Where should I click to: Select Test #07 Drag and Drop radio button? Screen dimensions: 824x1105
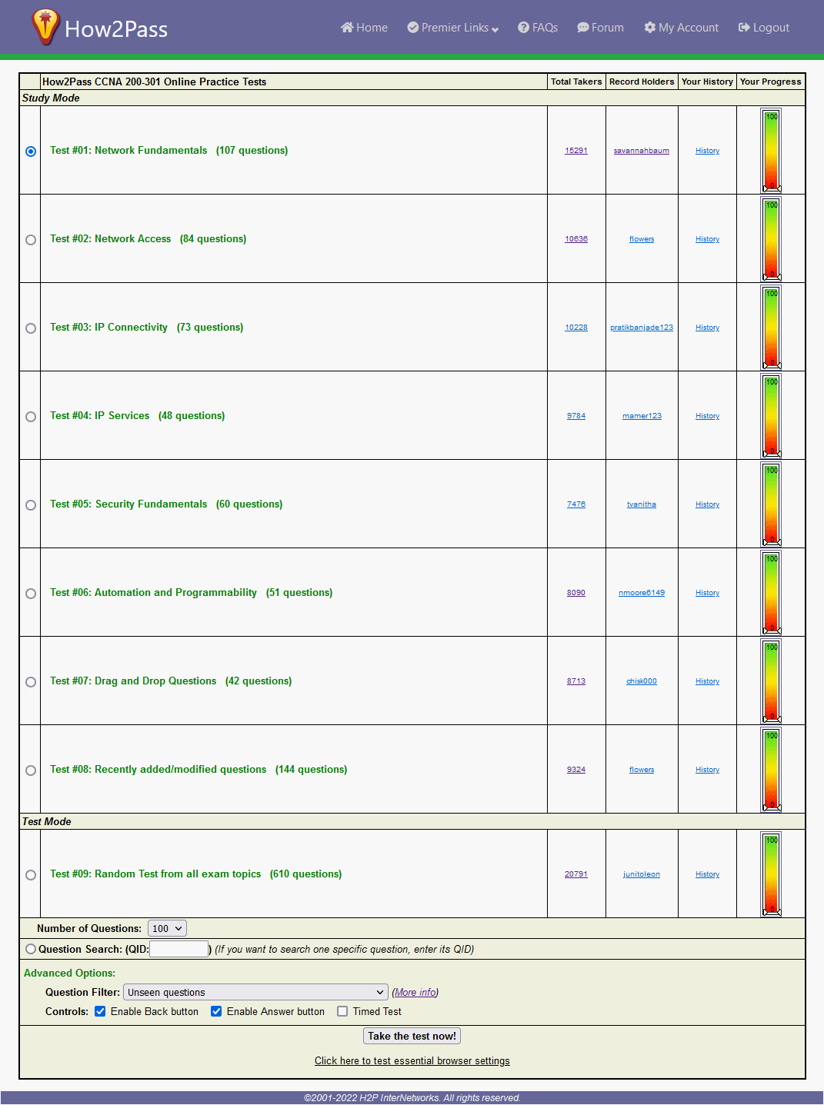(31, 682)
